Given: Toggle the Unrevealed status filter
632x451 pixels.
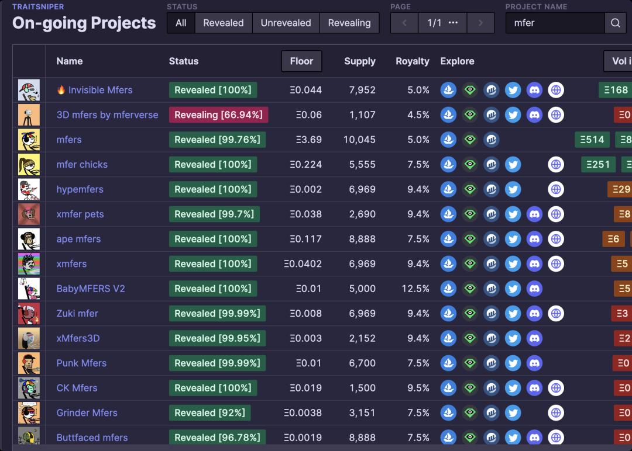Looking at the screenshot, I should (x=286, y=23).
